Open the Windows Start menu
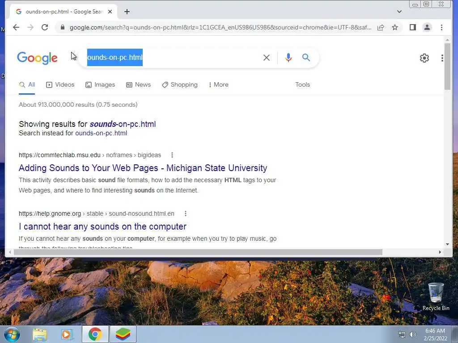 12,334
